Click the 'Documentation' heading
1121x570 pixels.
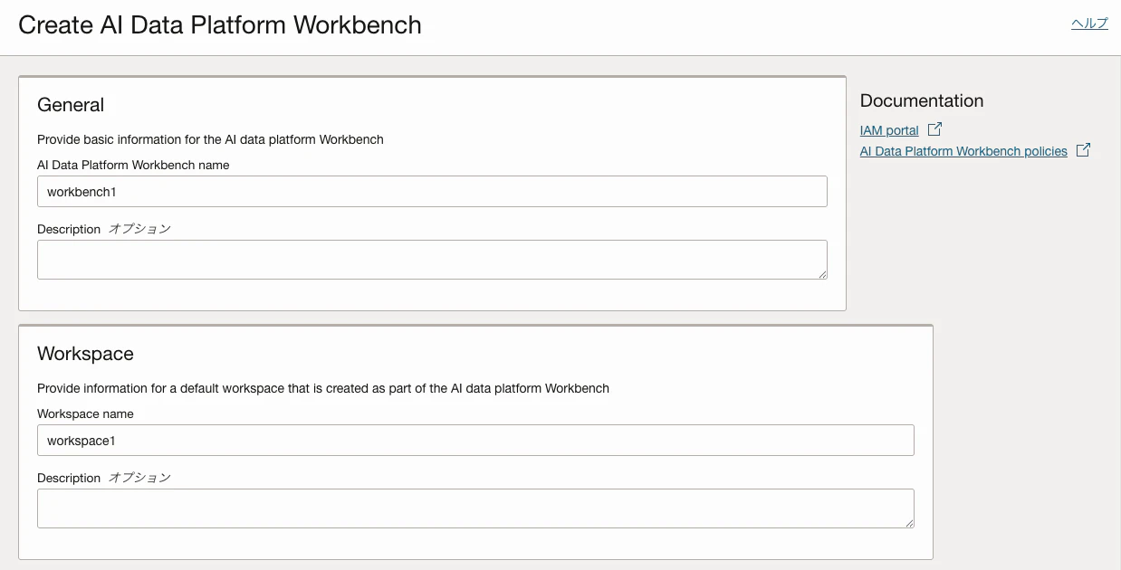(922, 100)
